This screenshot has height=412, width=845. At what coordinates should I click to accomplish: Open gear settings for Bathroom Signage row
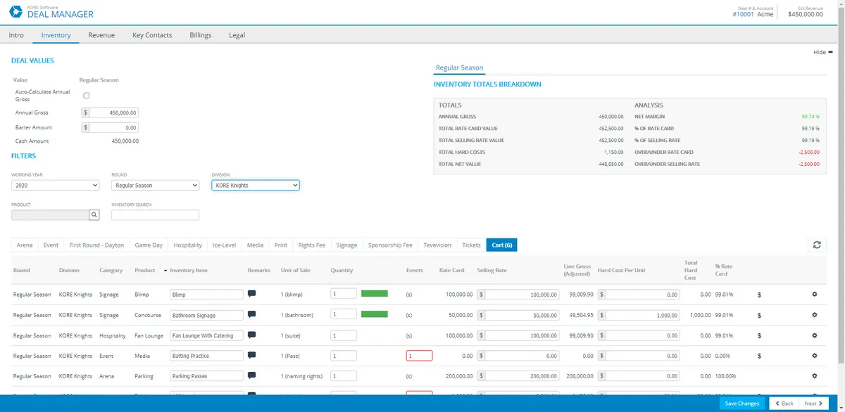point(815,315)
